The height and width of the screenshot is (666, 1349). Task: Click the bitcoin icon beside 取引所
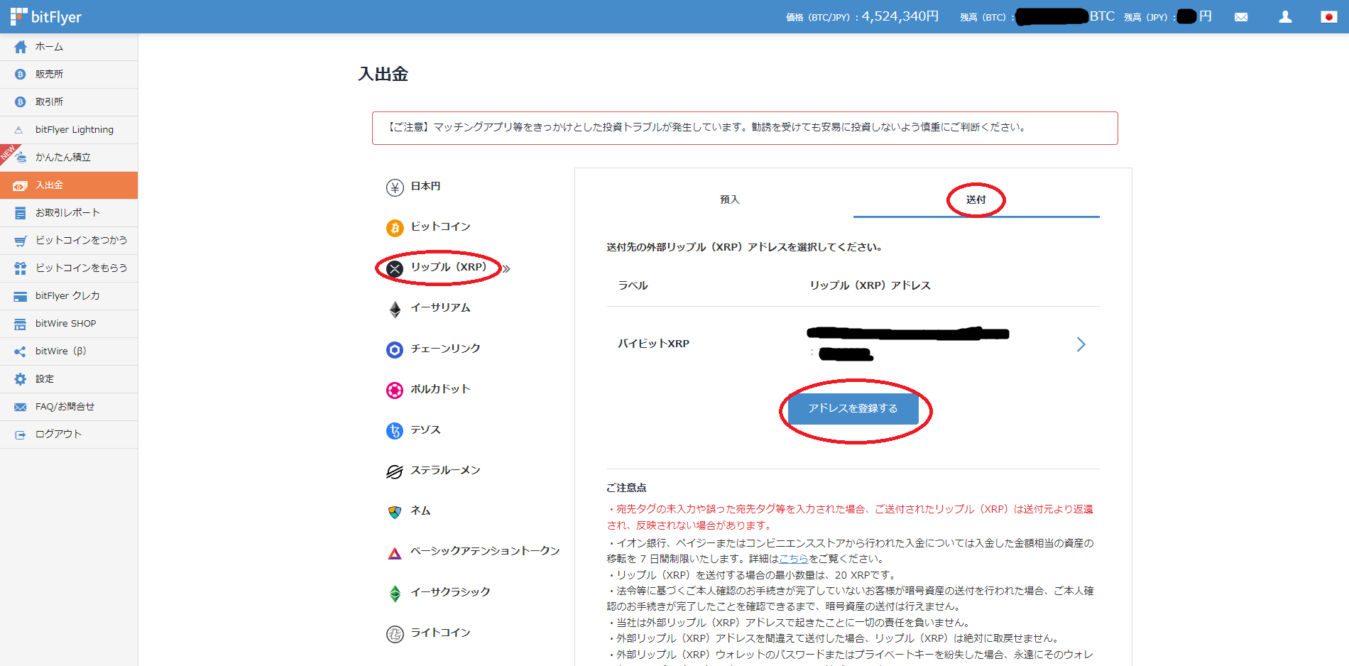coord(21,102)
